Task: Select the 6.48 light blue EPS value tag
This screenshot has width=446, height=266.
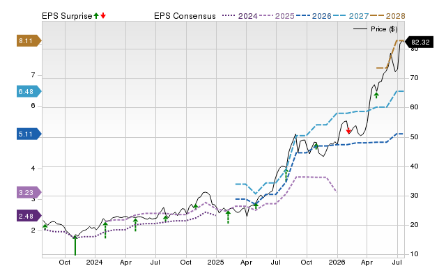Action: pos(29,91)
